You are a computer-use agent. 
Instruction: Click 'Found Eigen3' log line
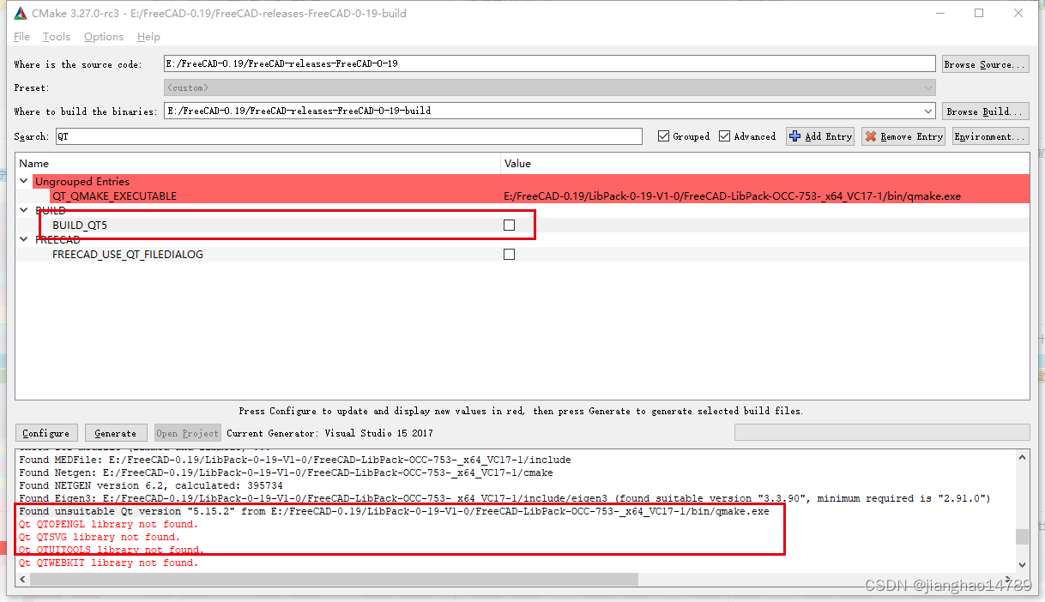pos(504,498)
